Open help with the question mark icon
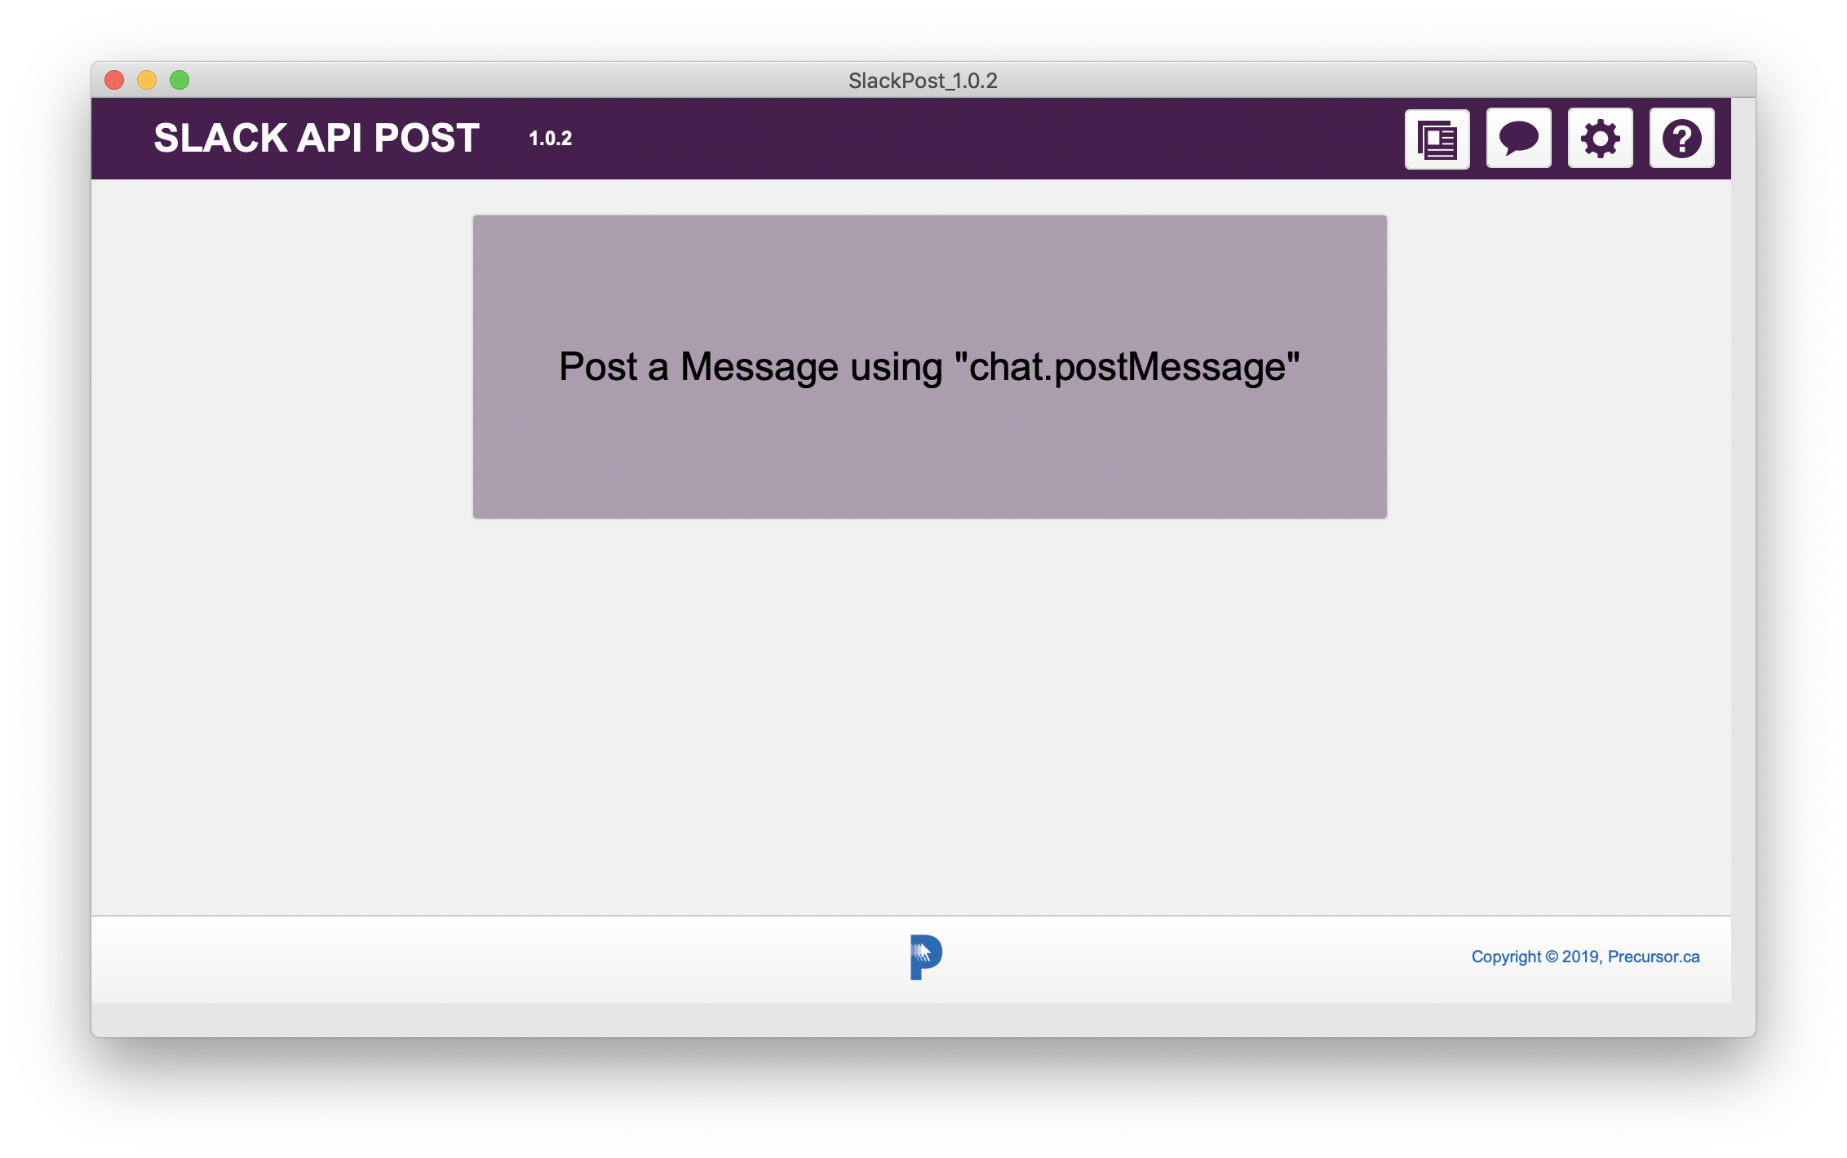 pyautogui.click(x=1681, y=139)
